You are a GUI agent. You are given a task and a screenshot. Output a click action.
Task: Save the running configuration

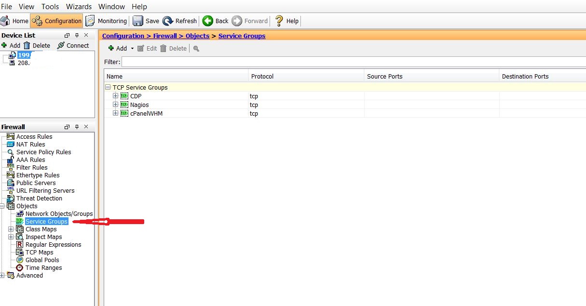146,21
